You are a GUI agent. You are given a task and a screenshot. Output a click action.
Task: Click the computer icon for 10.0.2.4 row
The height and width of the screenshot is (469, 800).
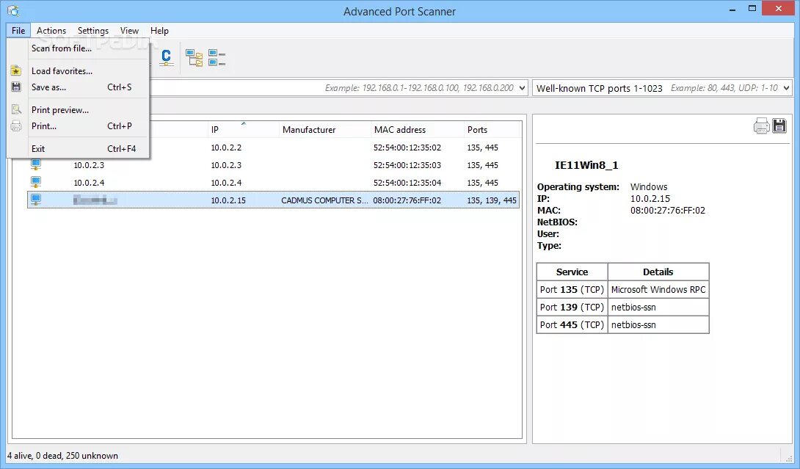coord(36,182)
